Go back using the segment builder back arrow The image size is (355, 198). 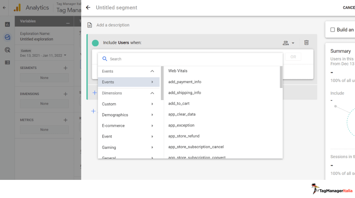coord(88,7)
